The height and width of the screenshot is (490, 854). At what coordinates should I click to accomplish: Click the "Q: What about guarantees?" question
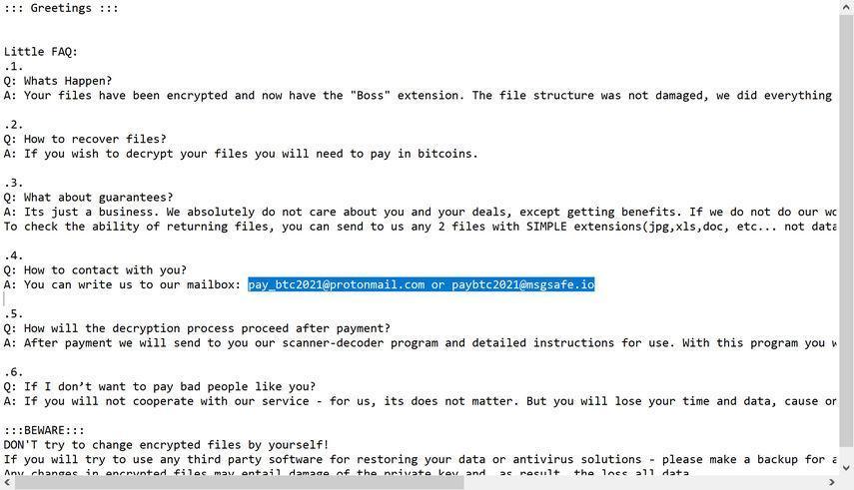[x=88, y=198]
